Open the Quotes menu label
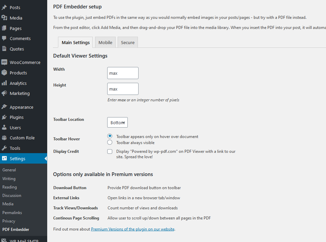Screen dimensions: 326x242 [x=17, y=49]
